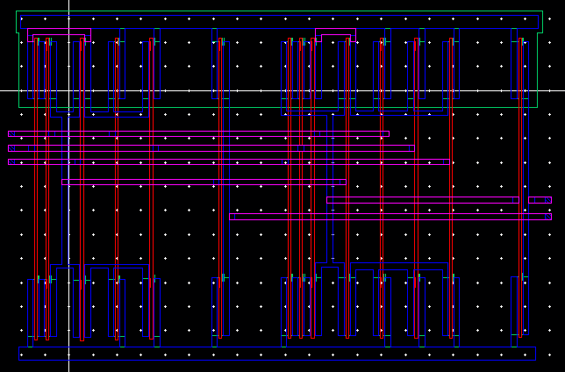Select hatched pin on second magenta track from top
This screenshot has height=372, width=565.
pyautogui.click(x=11, y=148)
